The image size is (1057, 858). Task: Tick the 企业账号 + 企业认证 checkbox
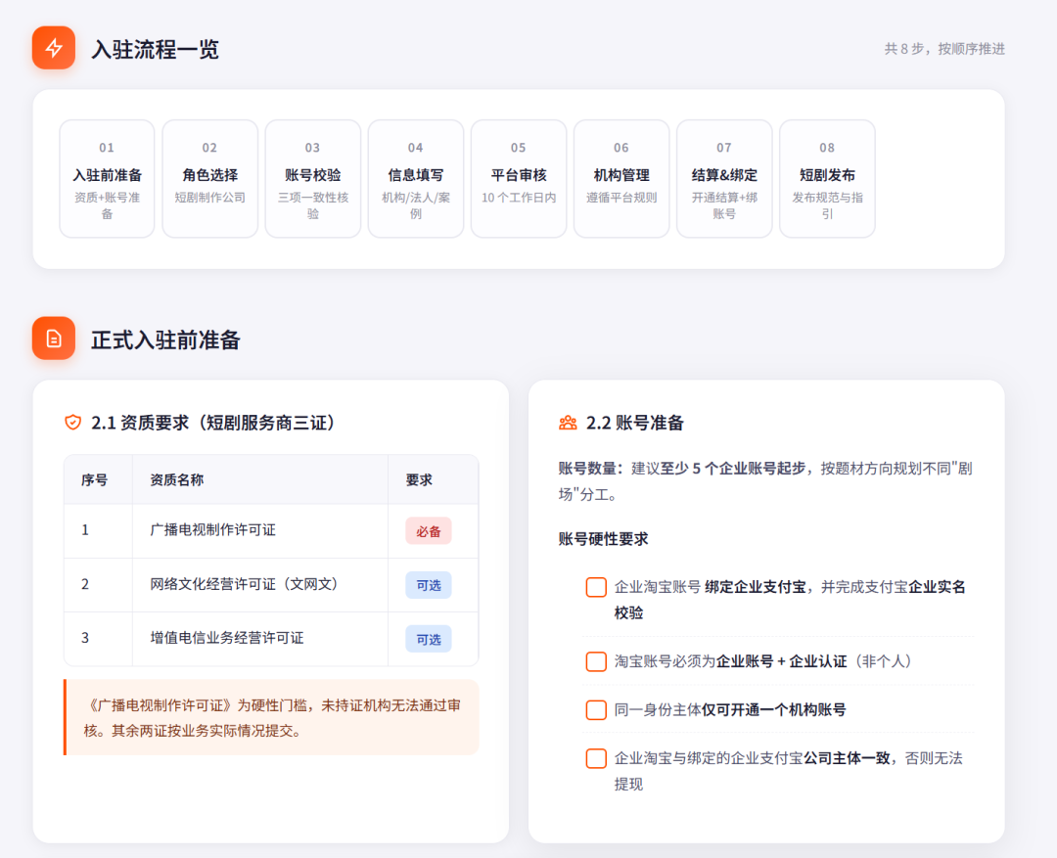(x=596, y=661)
